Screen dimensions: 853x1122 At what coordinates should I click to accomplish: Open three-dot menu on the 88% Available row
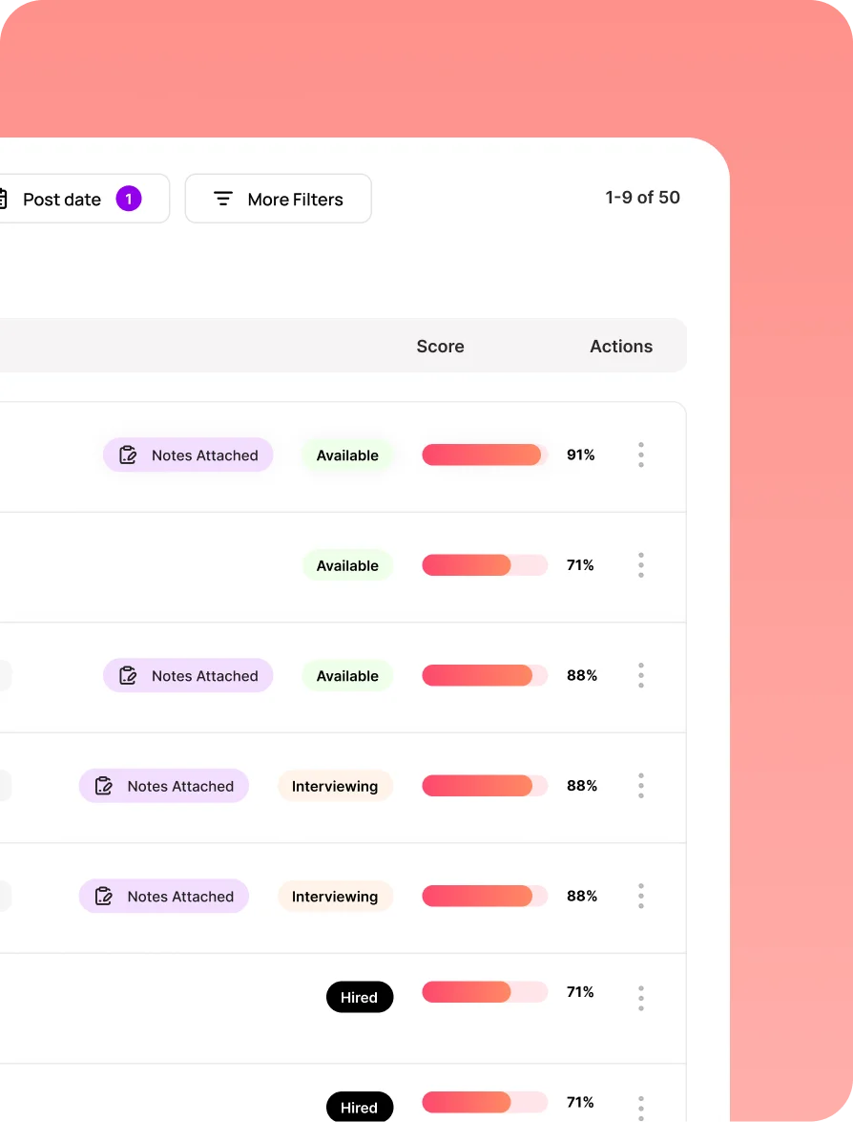click(640, 675)
